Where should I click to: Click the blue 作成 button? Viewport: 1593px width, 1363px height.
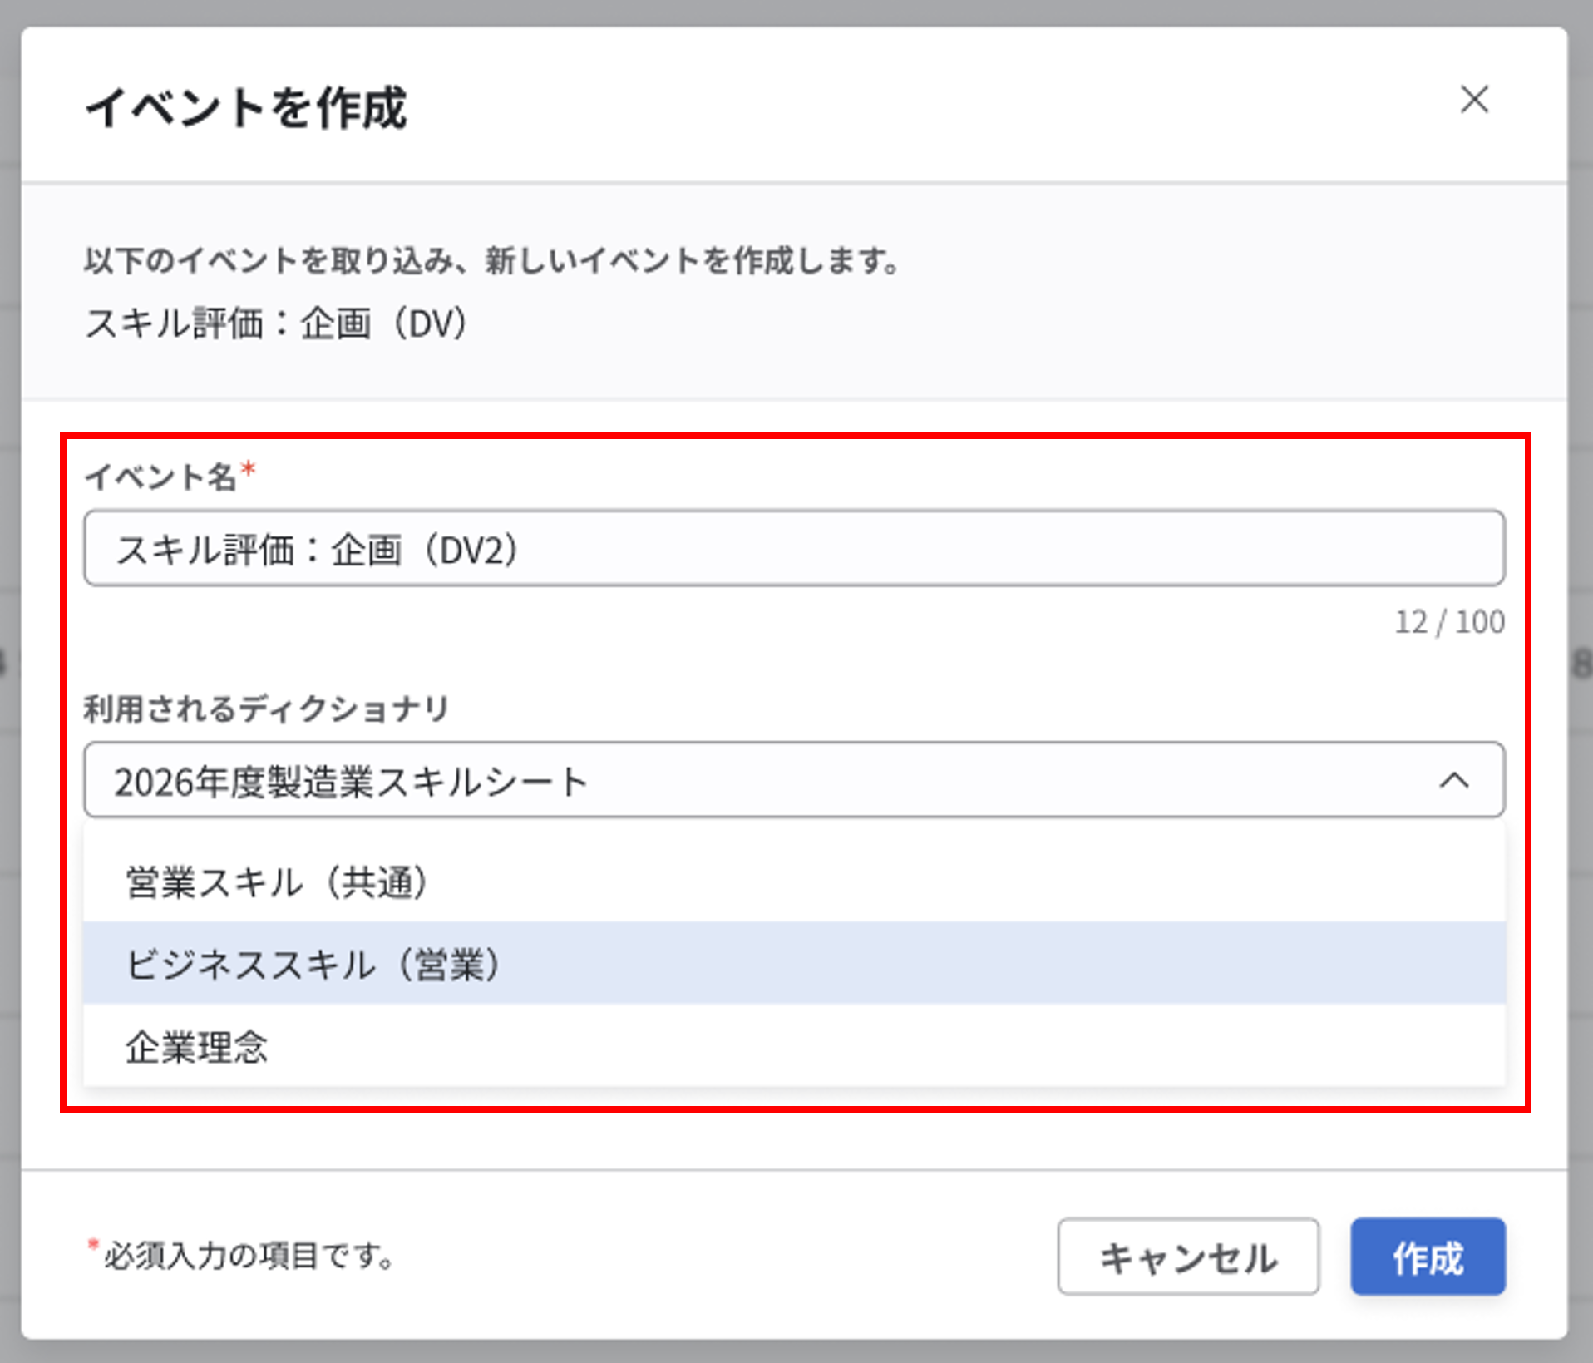click(1428, 1257)
